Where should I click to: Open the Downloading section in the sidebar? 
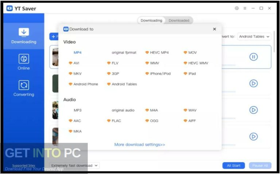24,36
